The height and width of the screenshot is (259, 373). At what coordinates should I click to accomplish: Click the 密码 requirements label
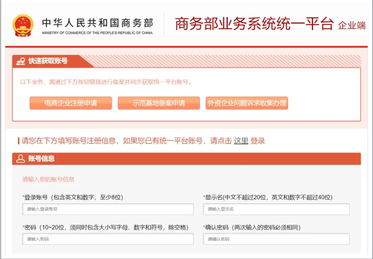pos(105,228)
